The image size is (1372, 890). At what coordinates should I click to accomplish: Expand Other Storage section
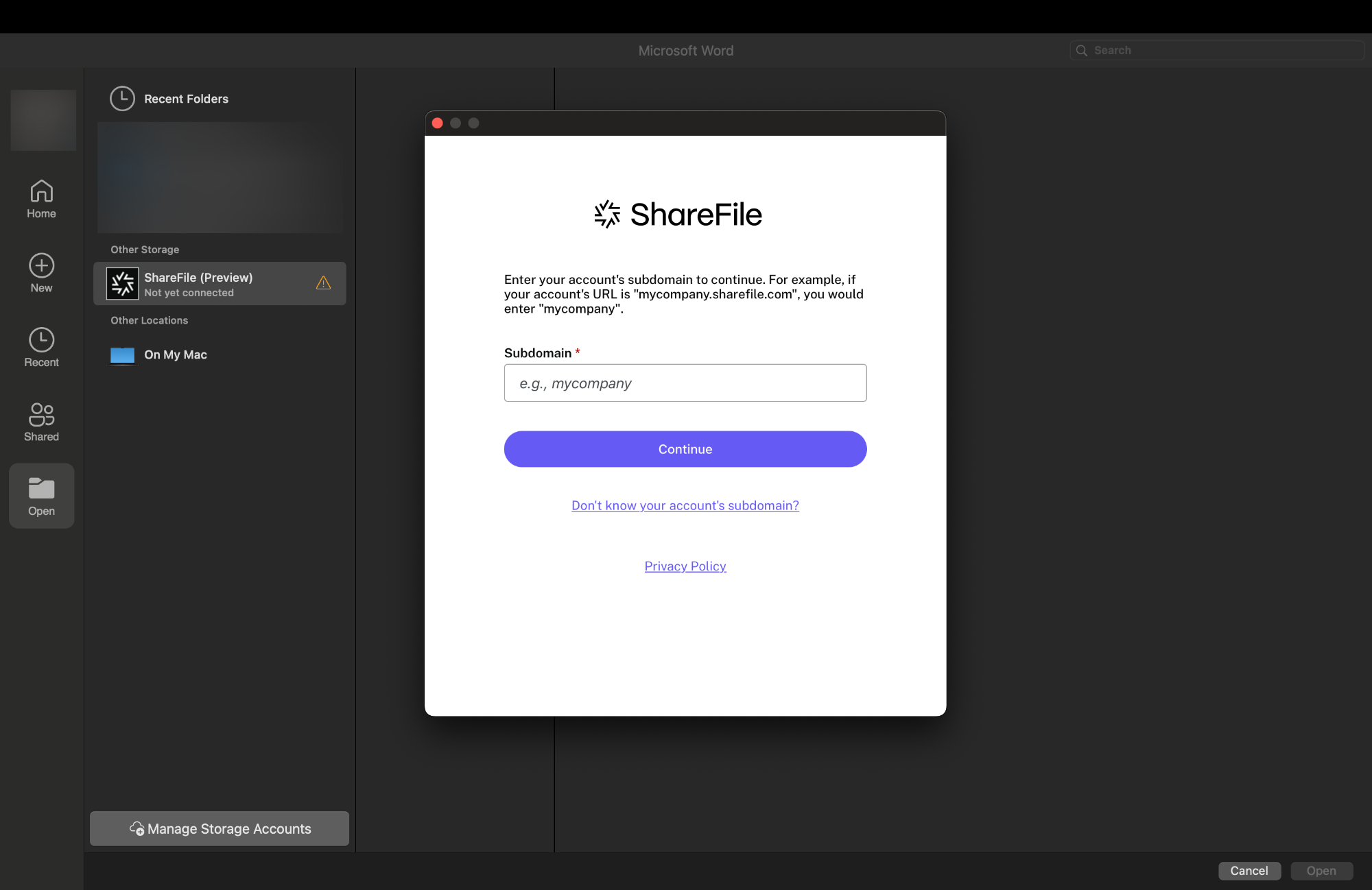click(145, 249)
